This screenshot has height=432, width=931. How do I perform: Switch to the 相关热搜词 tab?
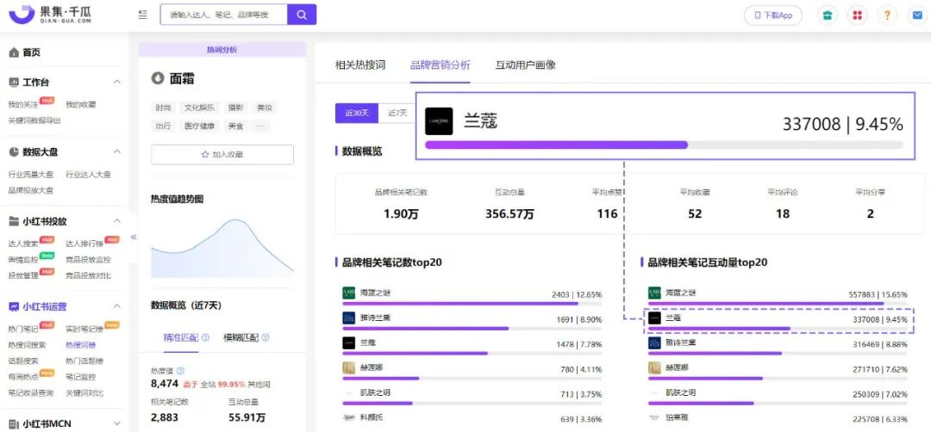(360, 65)
